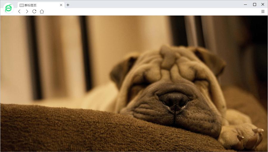Click the dog's nose in the photo
Viewport: 268px width, 152px height.
point(174,99)
